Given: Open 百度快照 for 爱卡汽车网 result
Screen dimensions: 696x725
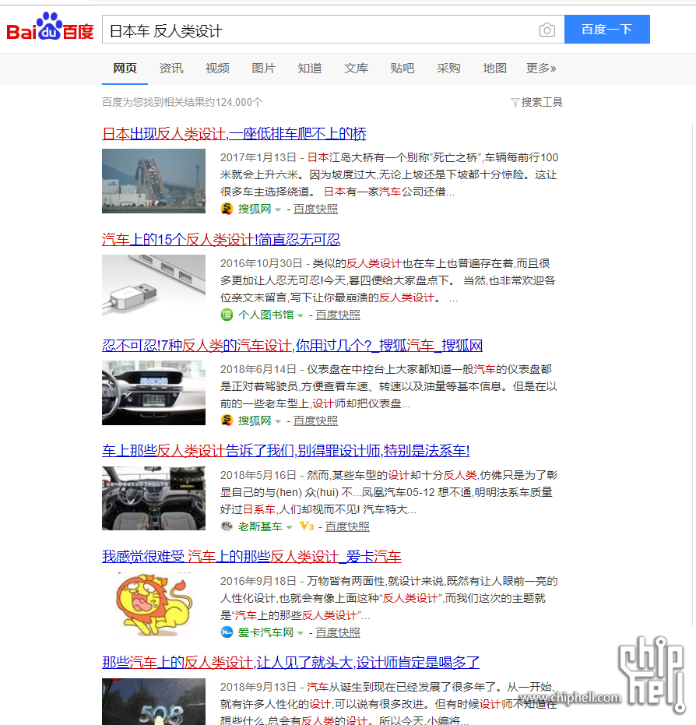Looking at the screenshot, I should [338, 632].
